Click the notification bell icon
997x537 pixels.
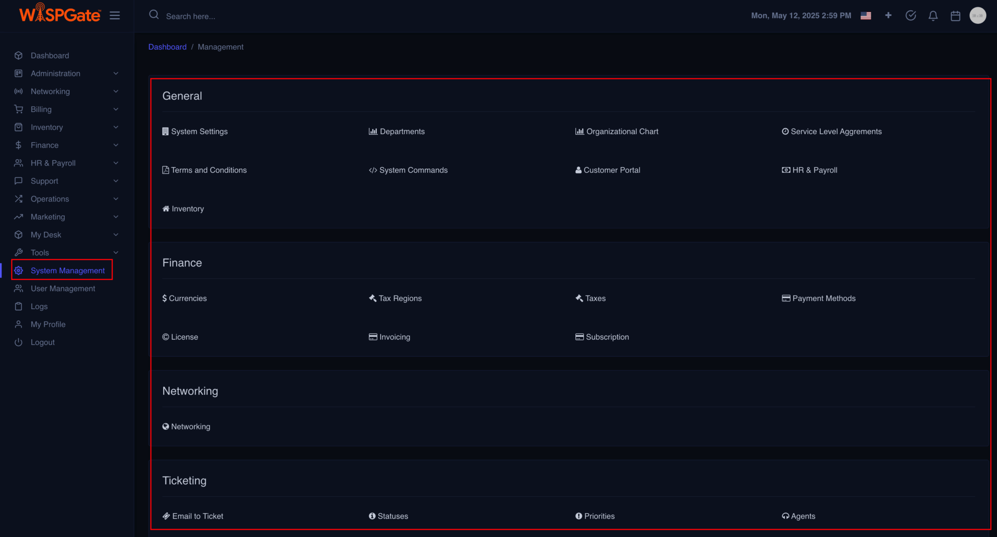pos(933,16)
